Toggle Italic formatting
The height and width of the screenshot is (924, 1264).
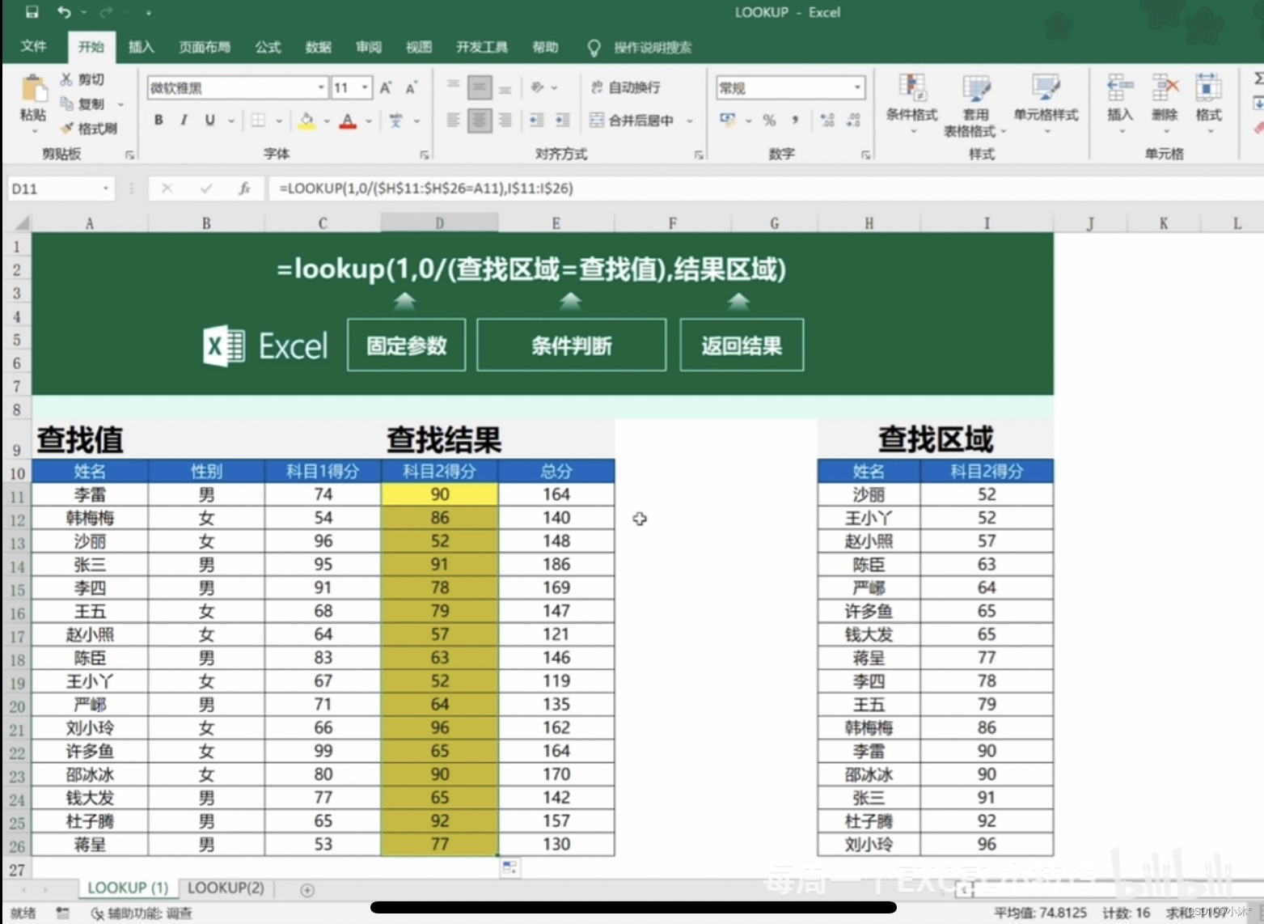point(184,121)
